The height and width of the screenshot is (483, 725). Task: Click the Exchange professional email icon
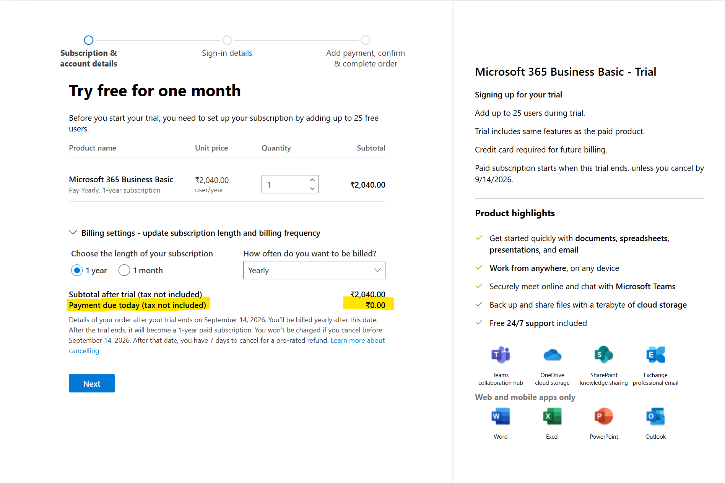[655, 355]
